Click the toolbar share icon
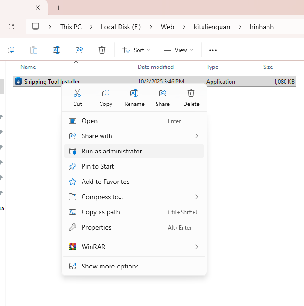304x306 pixels. click(x=79, y=50)
